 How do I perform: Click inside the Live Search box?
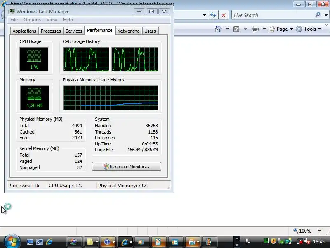pyautogui.click(x=273, y=15)
